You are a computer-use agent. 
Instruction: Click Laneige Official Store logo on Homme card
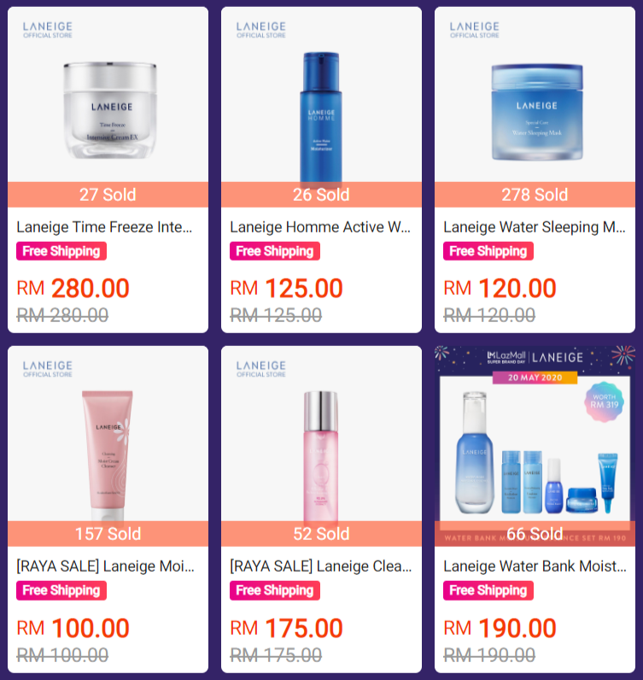pos(261,30)
